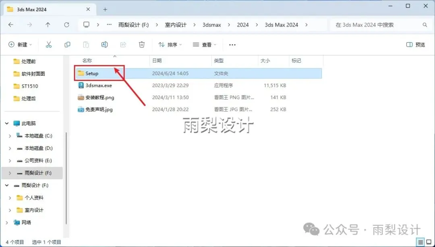Sort by 类型 column header
The height and width of the screenshot is (247, 435).
[x=219, y=60]
